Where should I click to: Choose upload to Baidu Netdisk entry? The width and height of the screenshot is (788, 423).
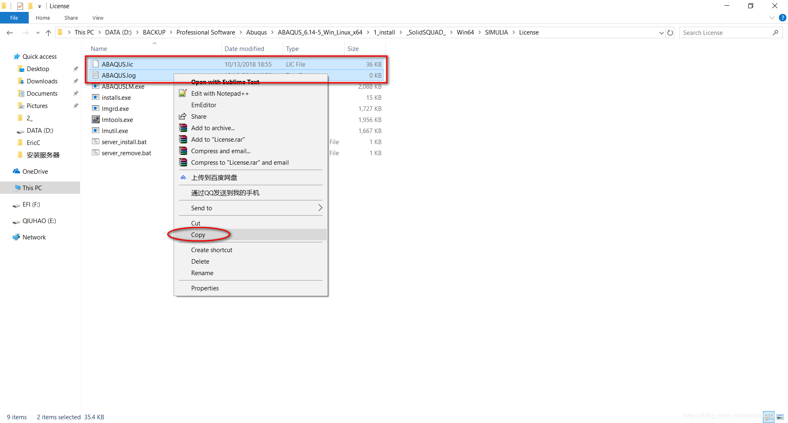[x=251, y=178]
